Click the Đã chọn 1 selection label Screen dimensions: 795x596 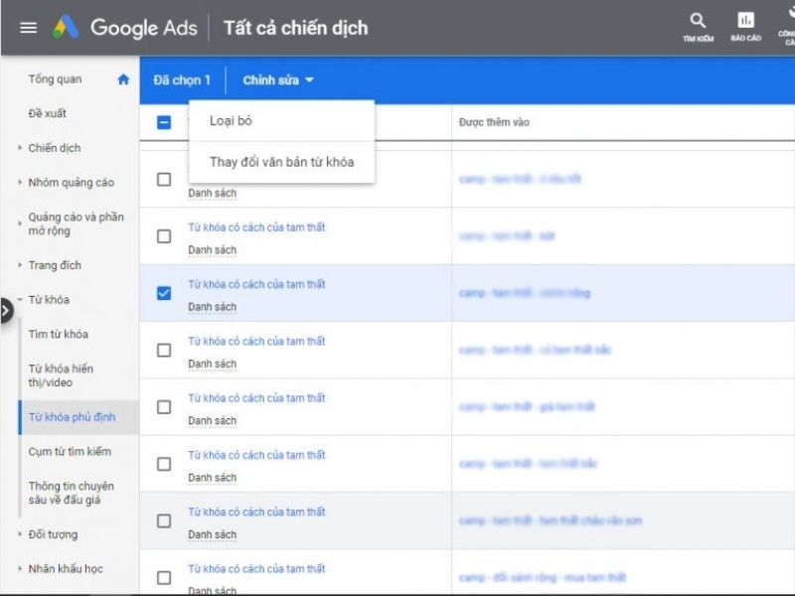coord(182,80)
